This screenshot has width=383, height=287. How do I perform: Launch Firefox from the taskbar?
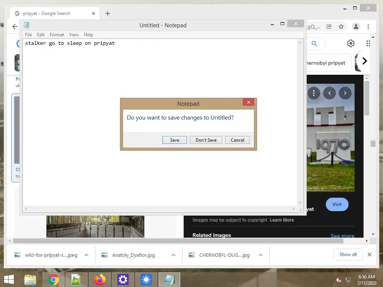point(99,280)
